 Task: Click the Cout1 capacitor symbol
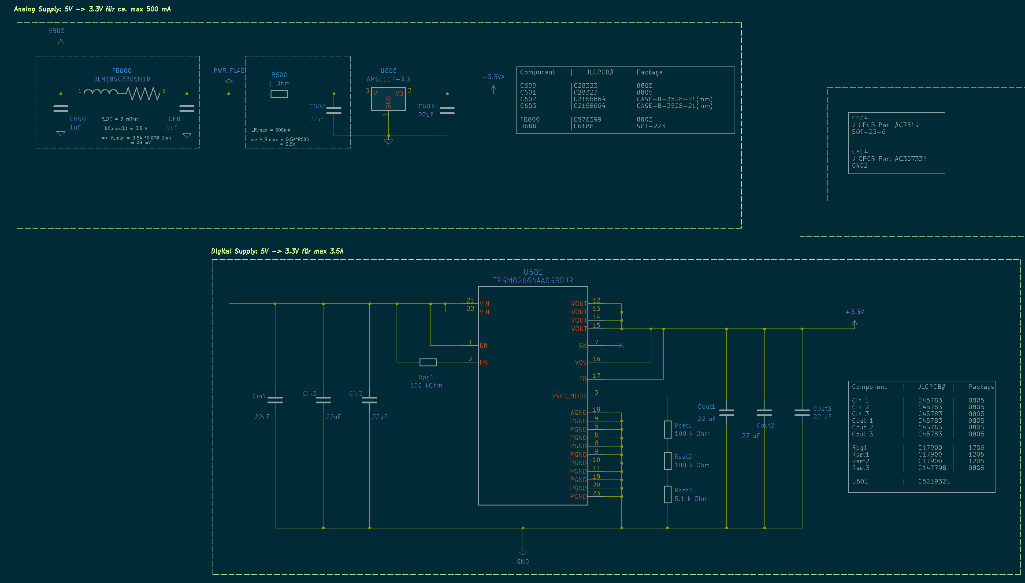(x=727, y=413)
